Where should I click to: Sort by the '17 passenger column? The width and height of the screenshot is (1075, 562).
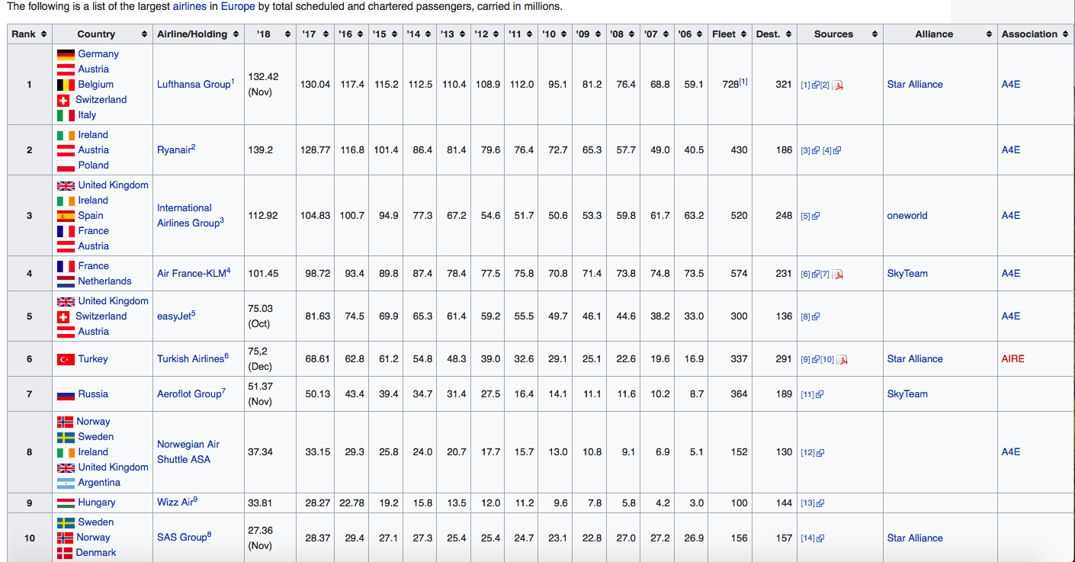click(x=326, y=34)
